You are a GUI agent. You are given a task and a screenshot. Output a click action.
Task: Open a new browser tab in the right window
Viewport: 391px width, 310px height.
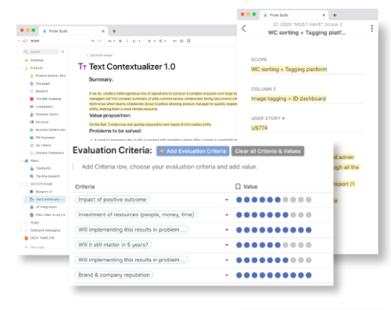point(335,15)
